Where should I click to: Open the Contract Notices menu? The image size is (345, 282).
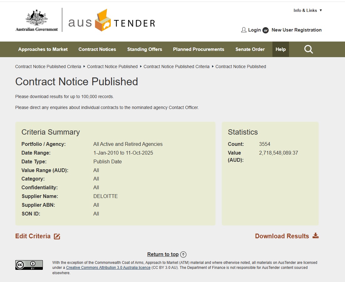(x=97, y=49)
